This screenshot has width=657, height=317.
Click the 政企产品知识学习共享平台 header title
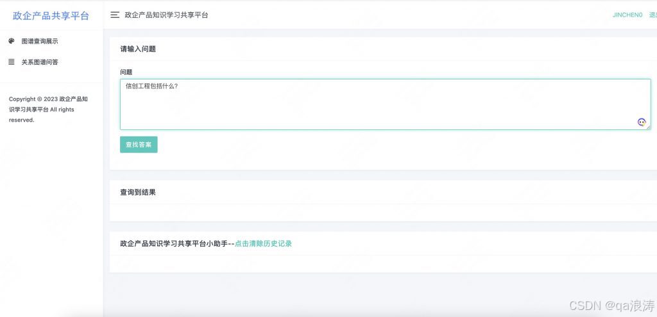(x=166, y=15)
